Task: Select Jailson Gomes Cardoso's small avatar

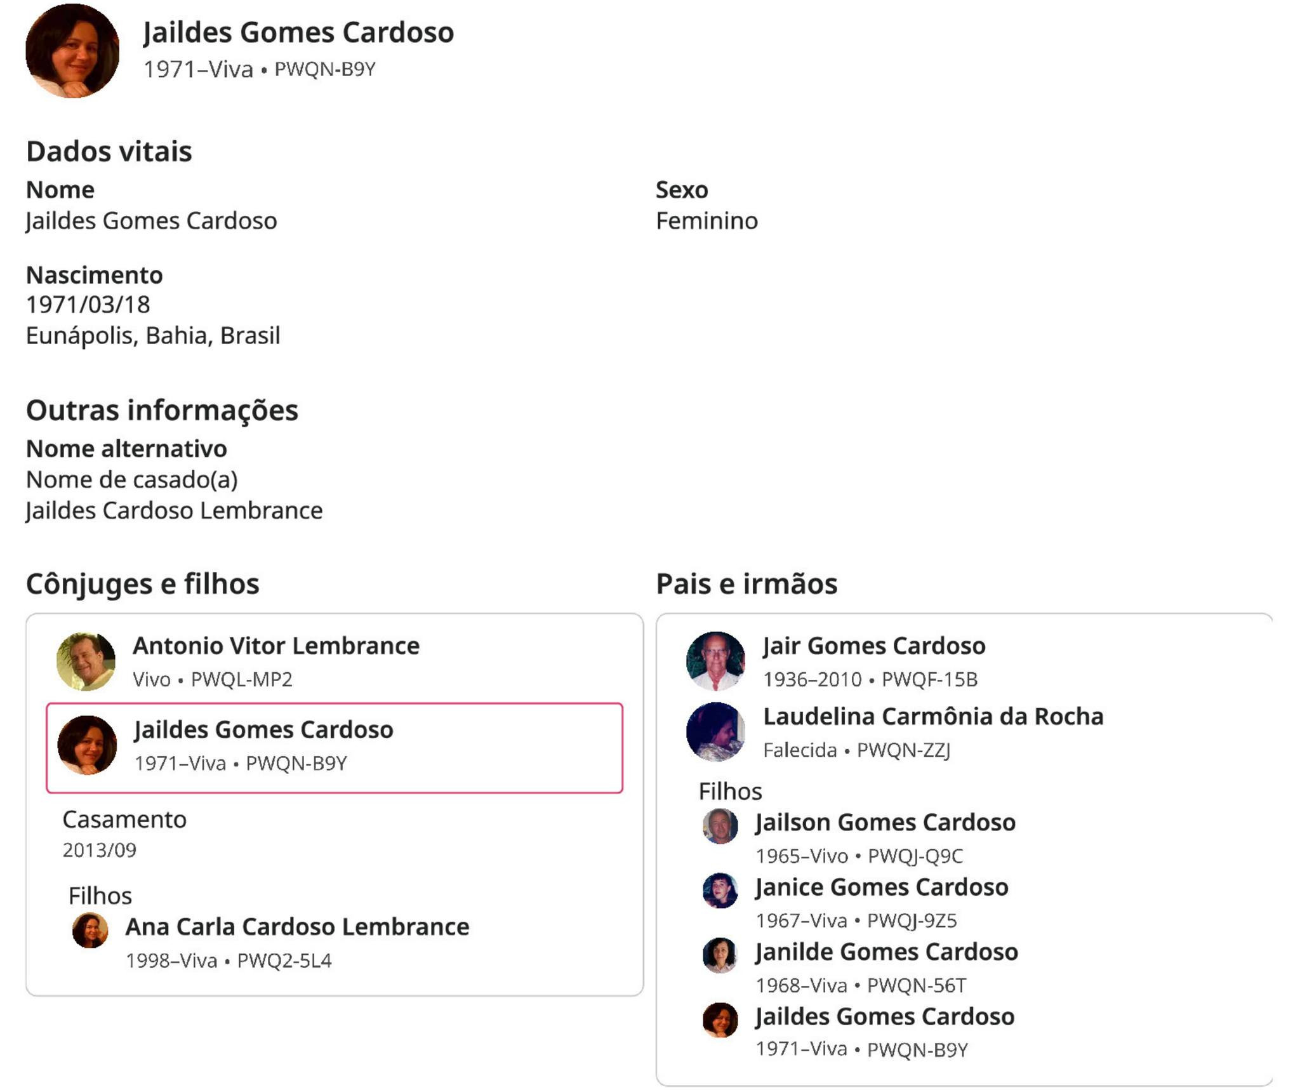Action: 720,826
